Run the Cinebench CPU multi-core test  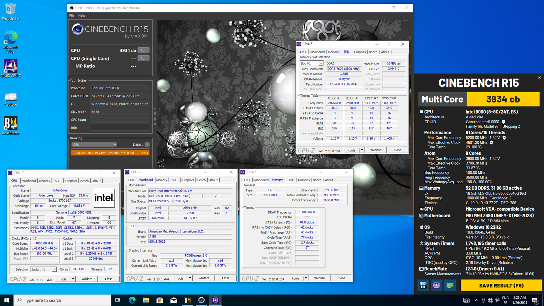143,50
